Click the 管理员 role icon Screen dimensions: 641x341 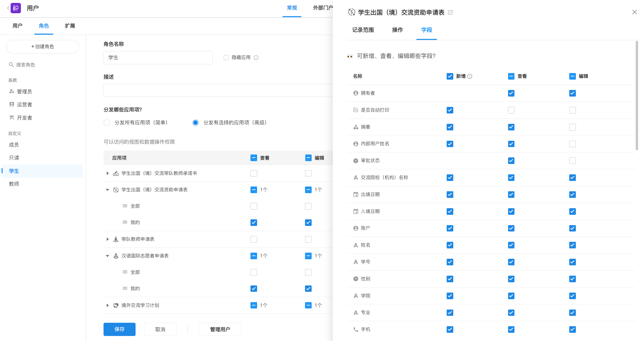(12, 91)
